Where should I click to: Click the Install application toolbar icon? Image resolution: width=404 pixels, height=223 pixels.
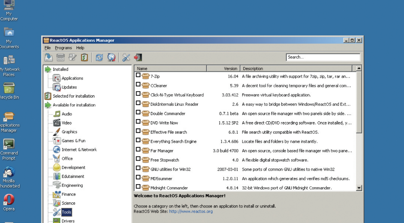[x=49, y=57]
